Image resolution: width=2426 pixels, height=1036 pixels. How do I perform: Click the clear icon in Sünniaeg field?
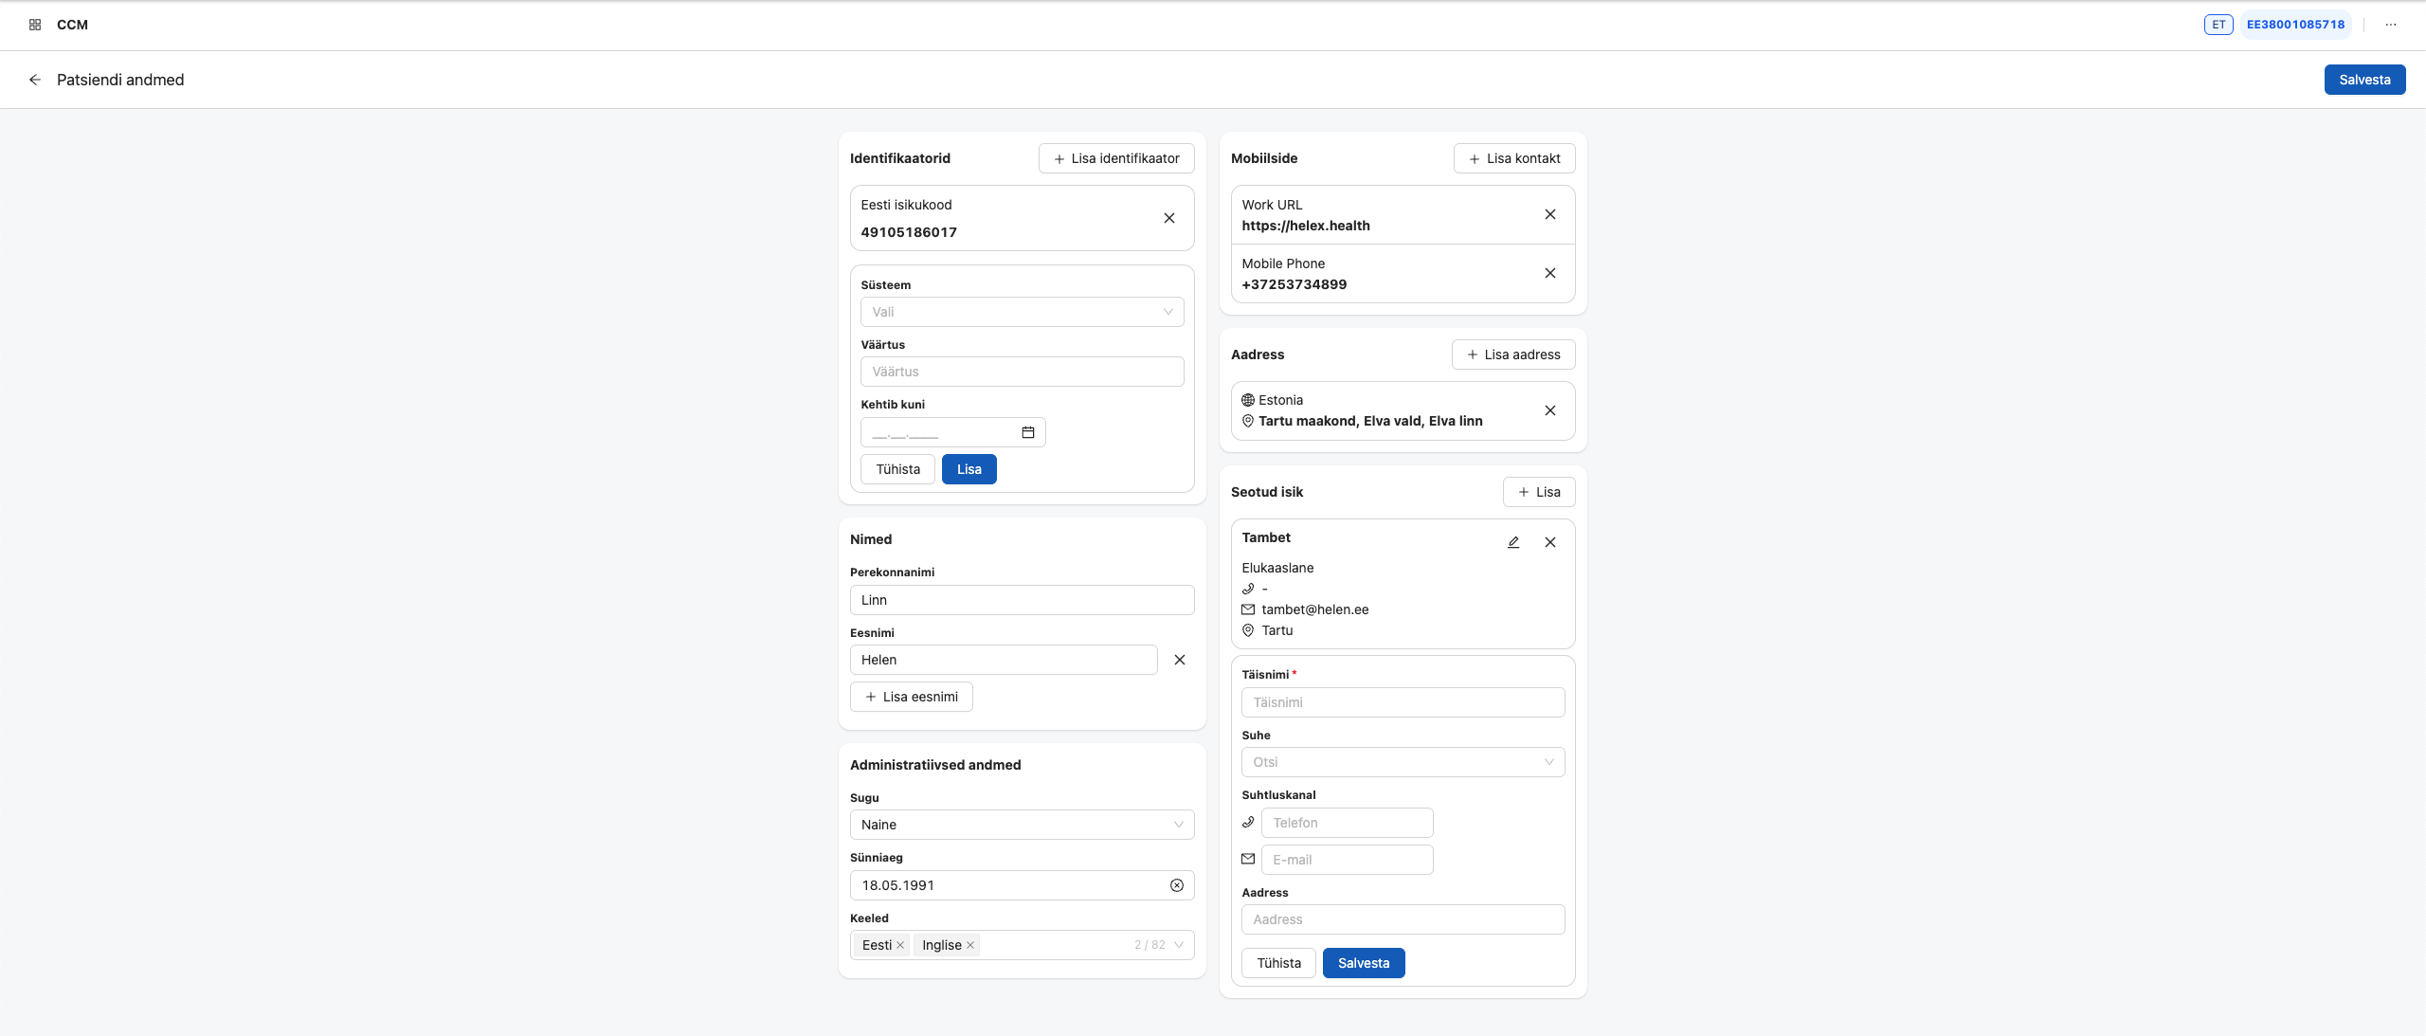(x=1176, y=885)
